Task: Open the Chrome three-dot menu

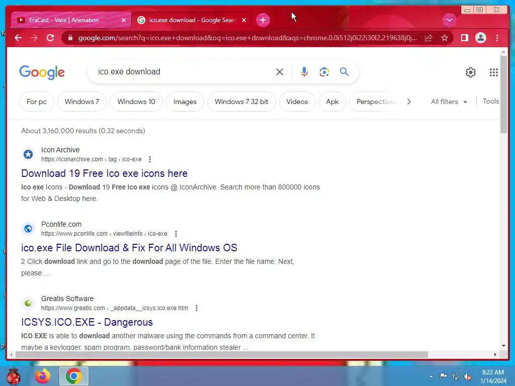Action: (x=497, y=38)
